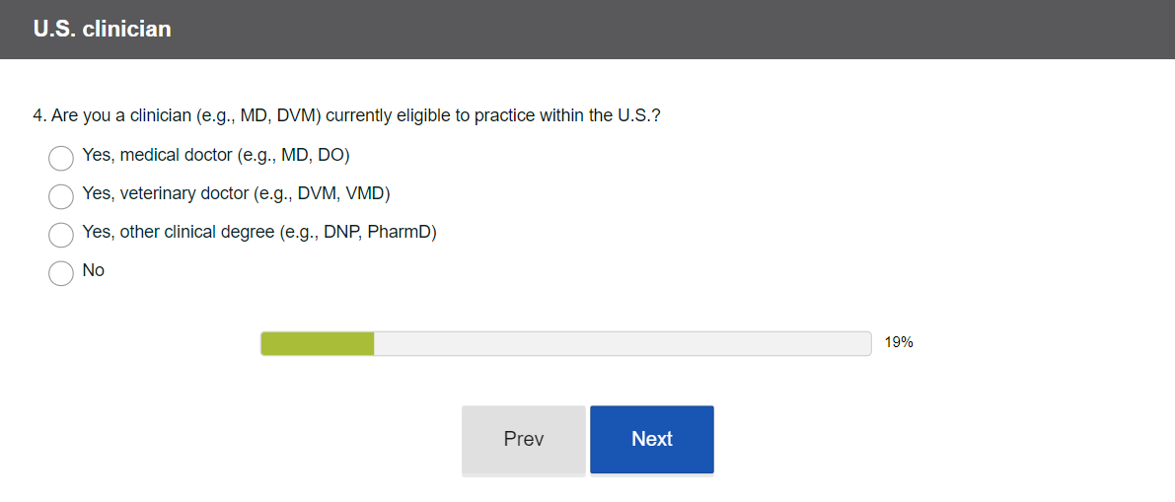This screenshot has height=502, width=1175.
Task: Click 'U.S.?' at the question's end
Action: click(639, 115)
